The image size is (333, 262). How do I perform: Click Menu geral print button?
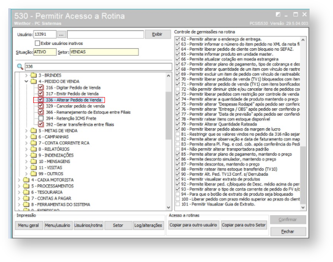pyautogui.click(x=29, y=225)
